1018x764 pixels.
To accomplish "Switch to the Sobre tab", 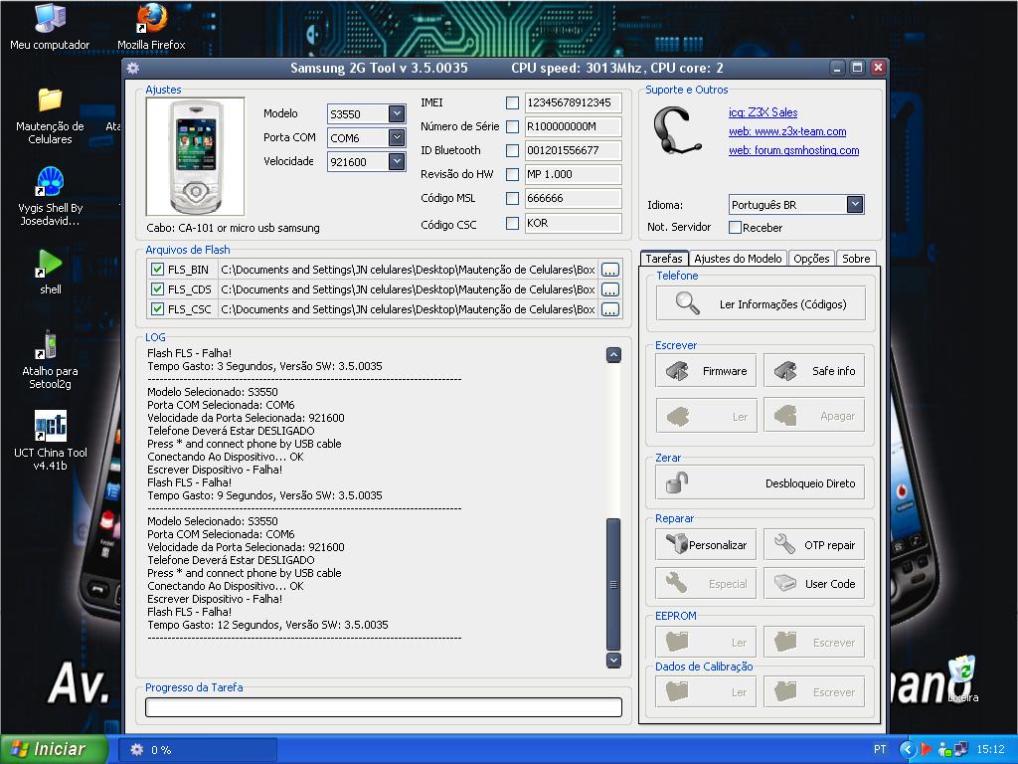I will (x=856, y=258).
